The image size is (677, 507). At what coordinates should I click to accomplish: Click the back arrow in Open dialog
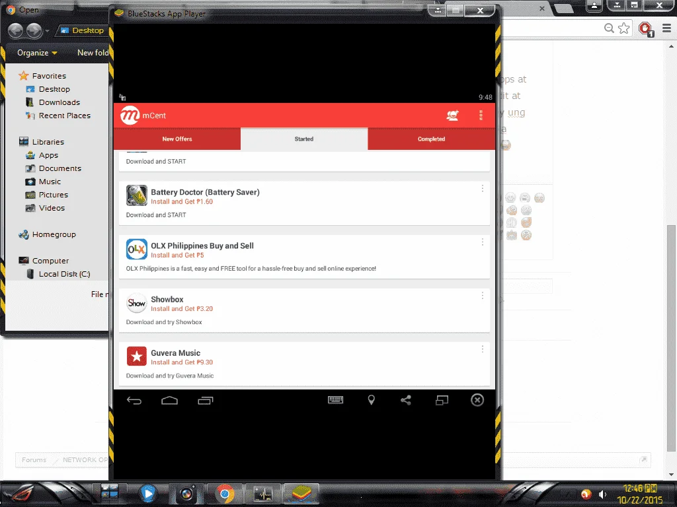(x=16, y=30)
